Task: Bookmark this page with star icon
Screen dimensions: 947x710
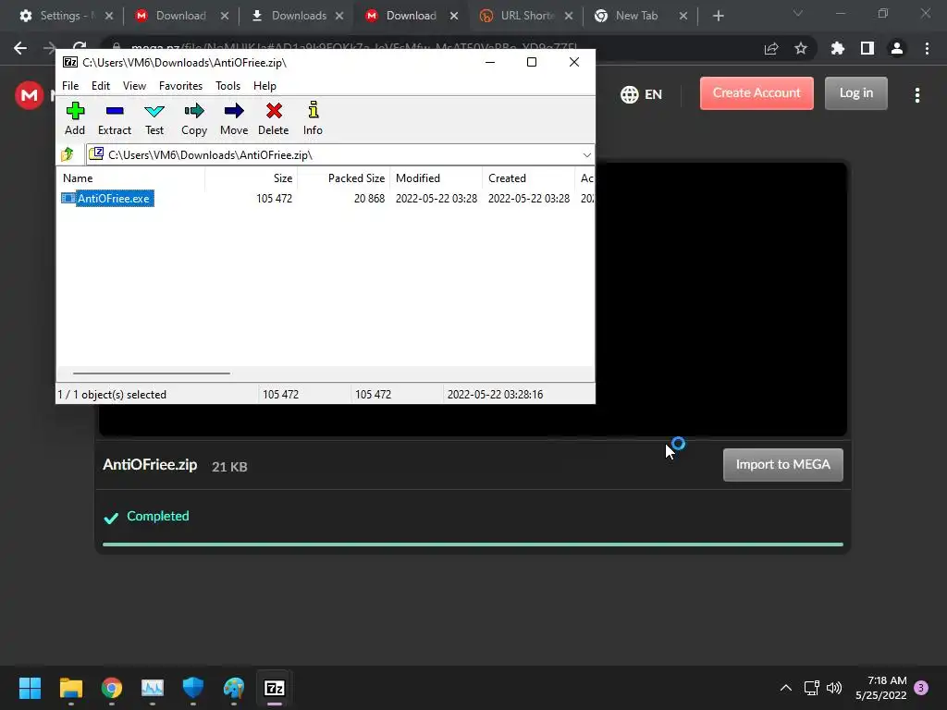Action: click(801, 48)
